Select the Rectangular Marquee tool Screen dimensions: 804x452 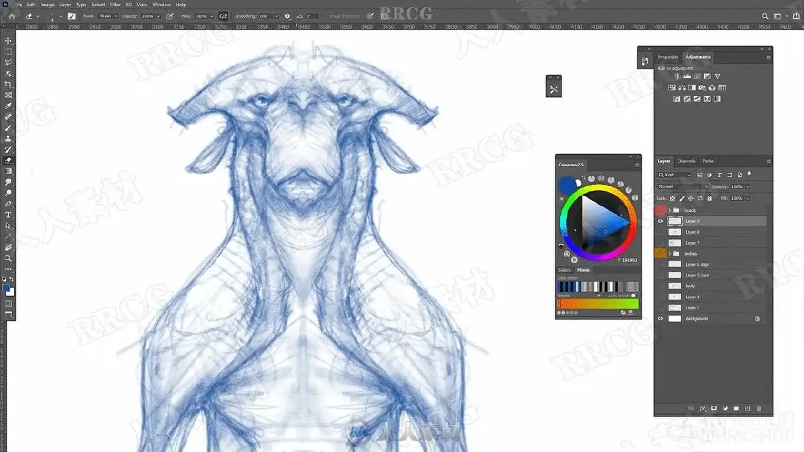[x=9, y=51]
